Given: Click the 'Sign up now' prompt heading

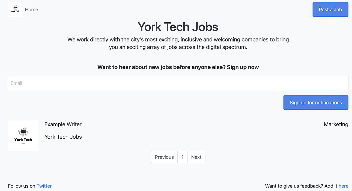Looking at the screenshot, I should click(178, 67).
